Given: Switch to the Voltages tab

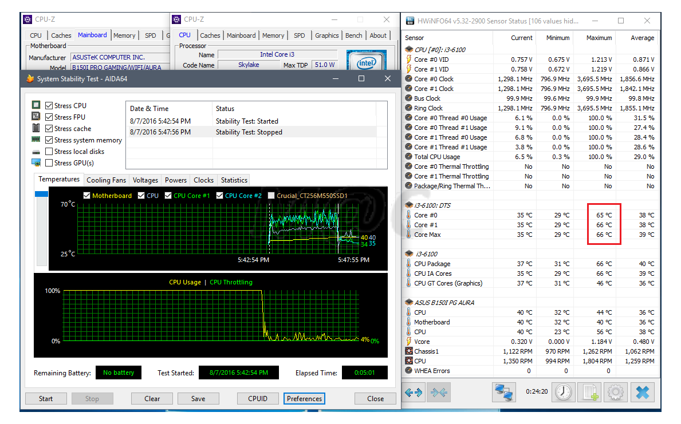Looking at the screenshot, I should 145,180.
